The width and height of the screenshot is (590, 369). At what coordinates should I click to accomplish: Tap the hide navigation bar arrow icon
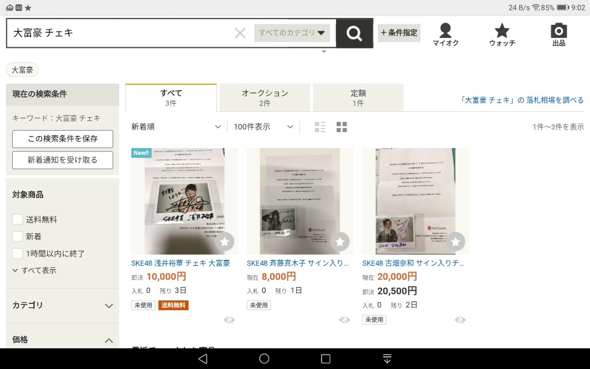click(387, 359)
